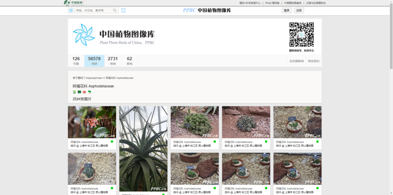Click green dot on striped succulent red-soil card
393x195 pixels.
click(x=266, y=142)
